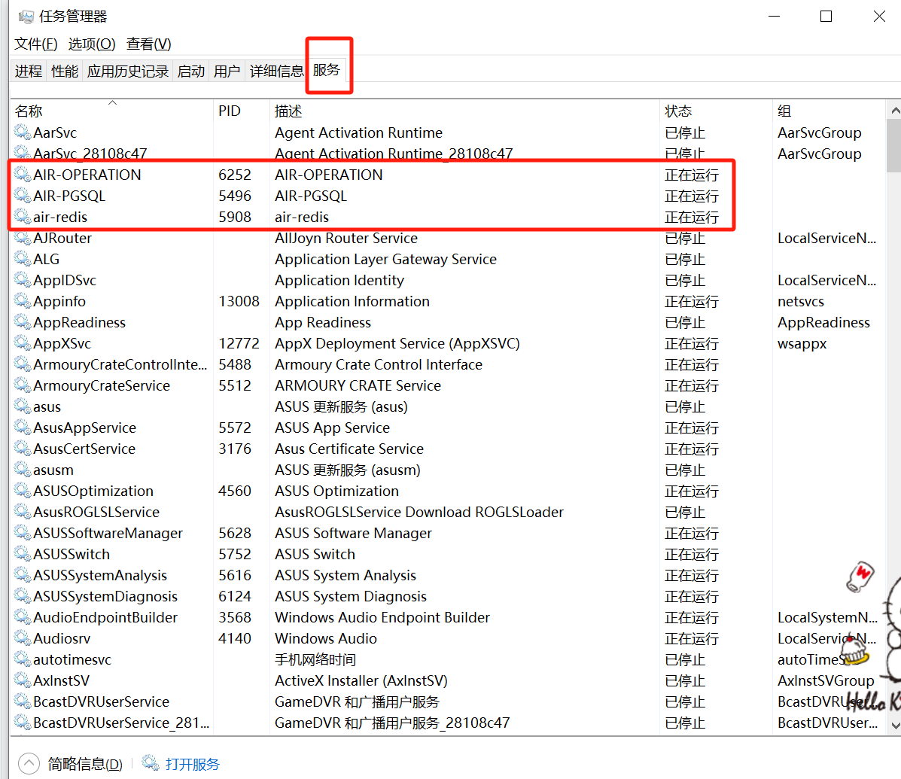Click the gear icon of AppXSvc service
The width and height of the screenshot is (901, 779).
23,343
